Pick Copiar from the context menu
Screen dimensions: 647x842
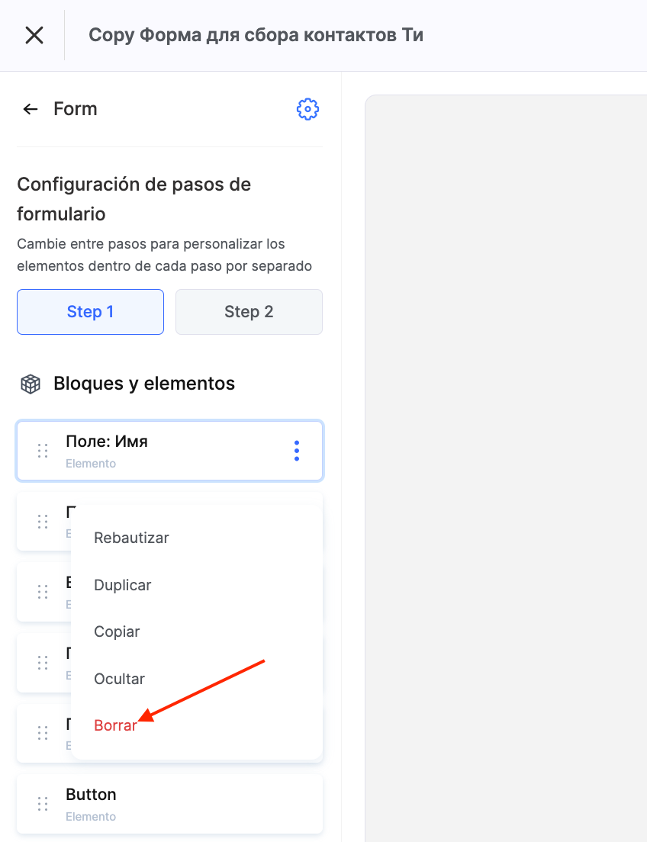[x=117, y=631]
